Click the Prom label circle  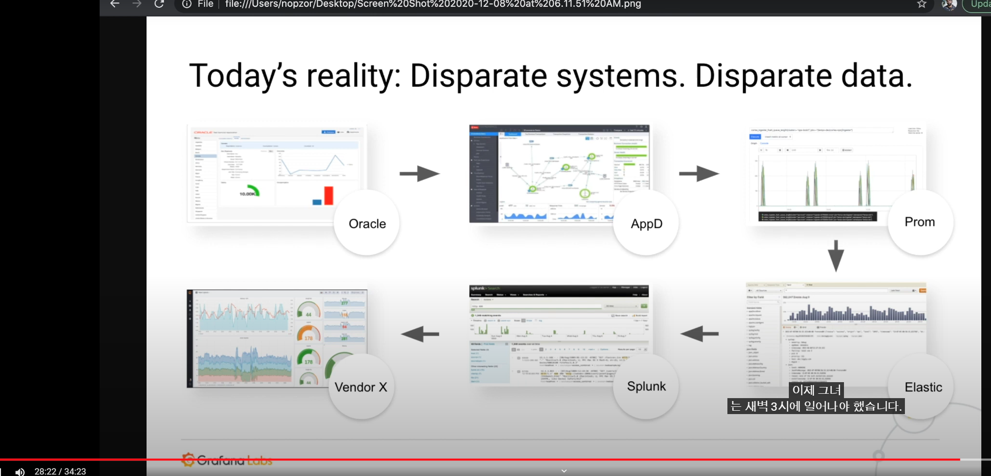coord(920,222)
